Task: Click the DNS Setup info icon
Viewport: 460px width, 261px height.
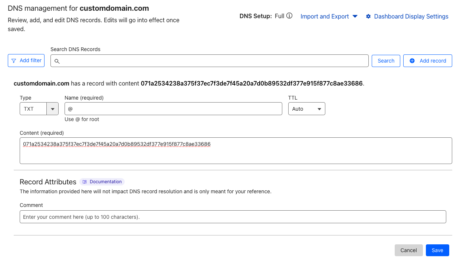Action: [290, 16]
